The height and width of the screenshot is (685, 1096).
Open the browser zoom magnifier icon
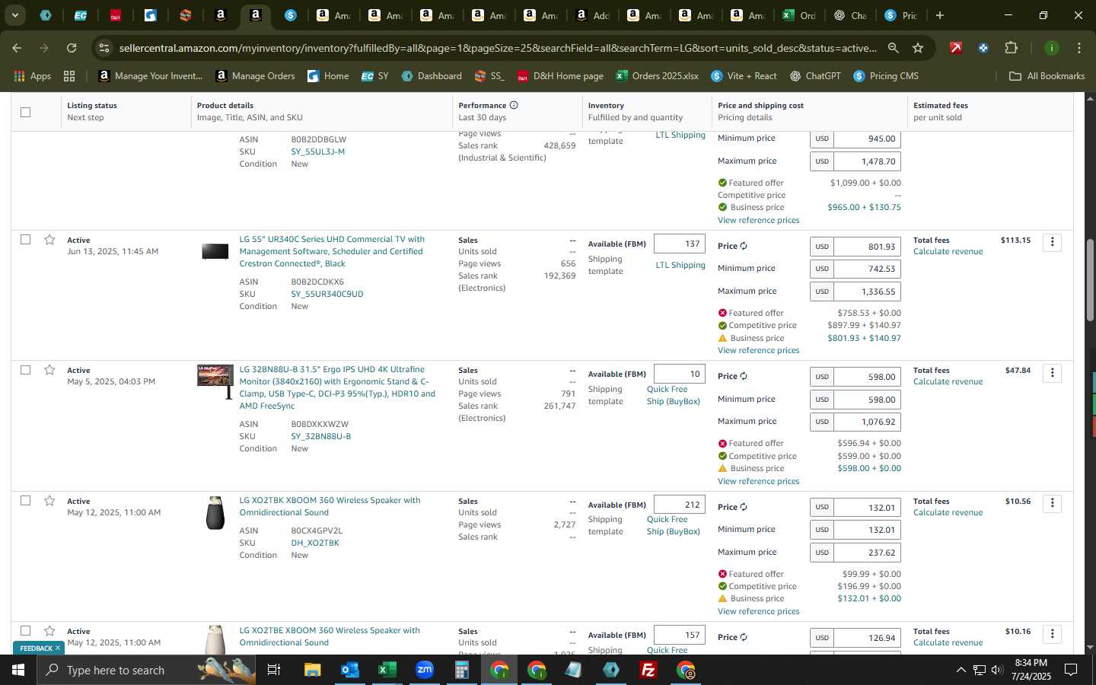pos(893,48)
